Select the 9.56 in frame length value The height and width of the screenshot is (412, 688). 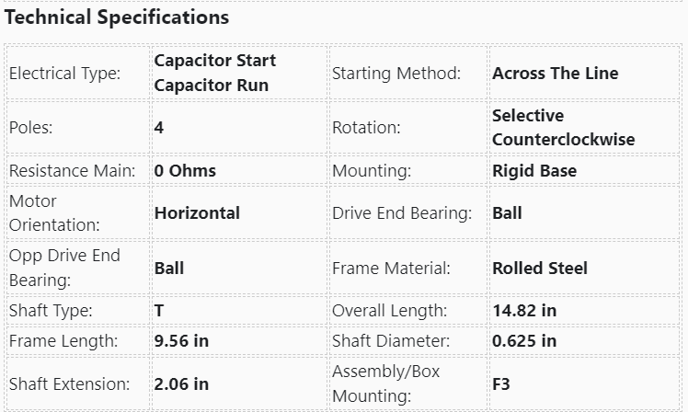(x=181, y=341)
